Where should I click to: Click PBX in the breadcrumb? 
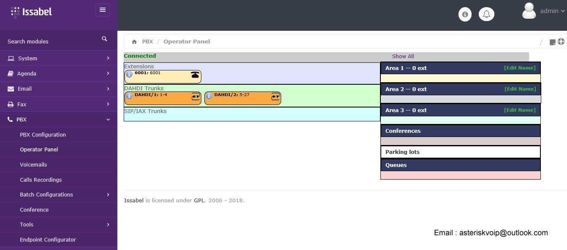point(147,42)
